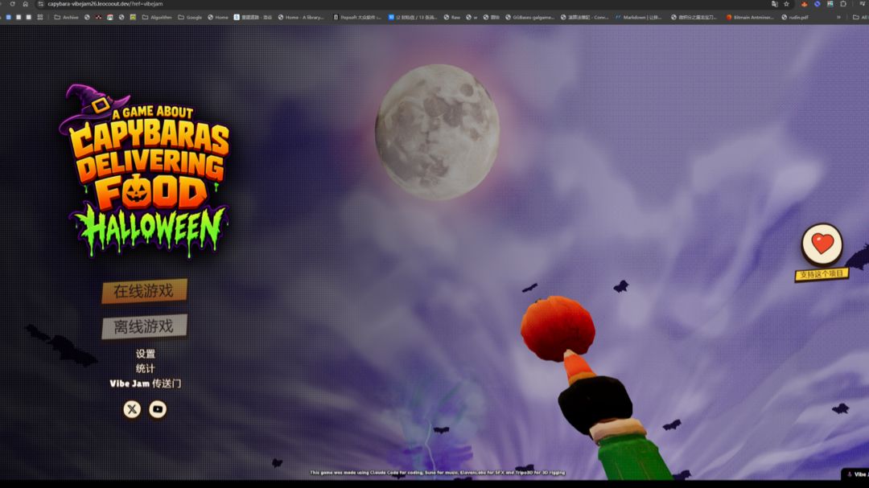Open the Markdown bookmark
The image size is (869, 488).
(x=638, y=17)
